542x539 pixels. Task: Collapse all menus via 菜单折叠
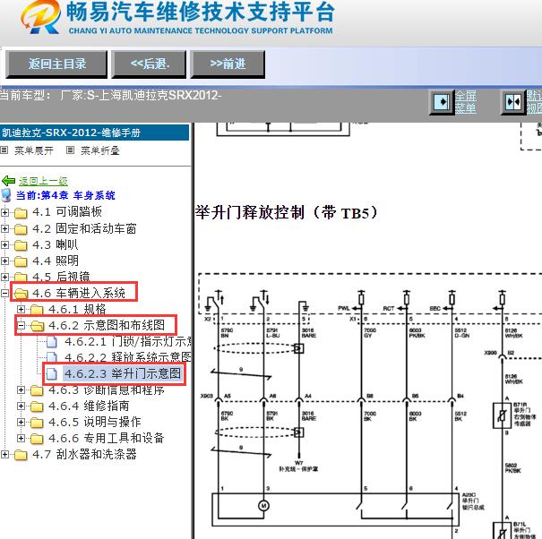point(100,150)
